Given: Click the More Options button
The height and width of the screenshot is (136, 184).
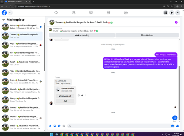Looking at the screenshot, I should tap(147, 35).
